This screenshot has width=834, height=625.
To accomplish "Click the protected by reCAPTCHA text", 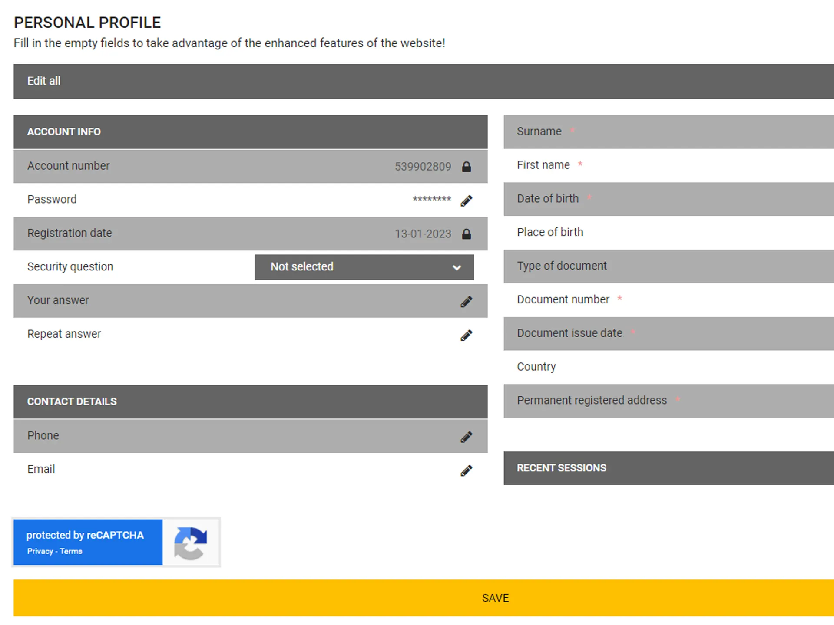I will [x=85, y=535].
